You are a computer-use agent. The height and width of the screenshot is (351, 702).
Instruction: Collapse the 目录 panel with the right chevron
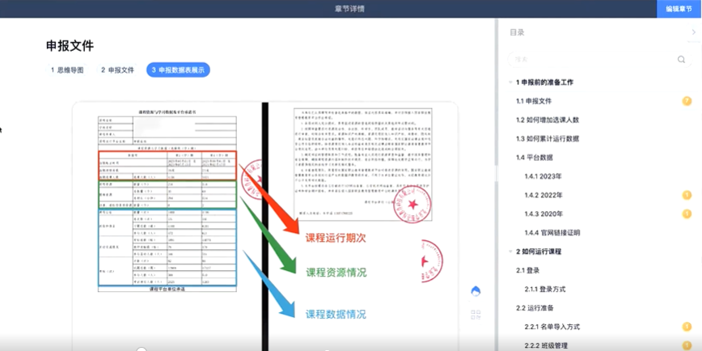coord(693,32)
